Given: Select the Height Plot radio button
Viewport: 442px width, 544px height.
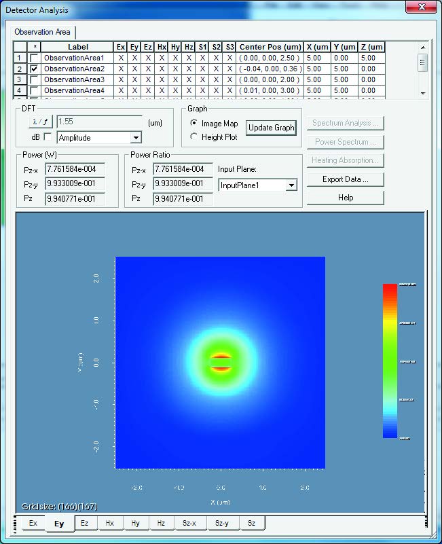Looking at the screenshot, I should pos(194,137).
